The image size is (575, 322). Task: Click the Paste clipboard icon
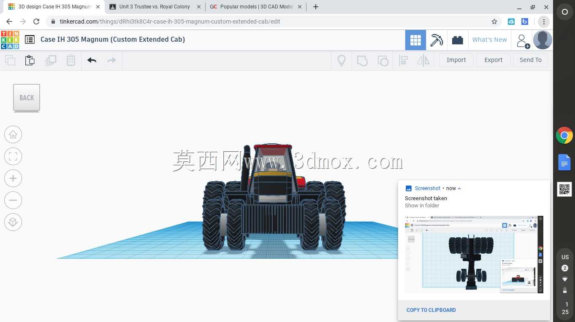tap(30, 60)
